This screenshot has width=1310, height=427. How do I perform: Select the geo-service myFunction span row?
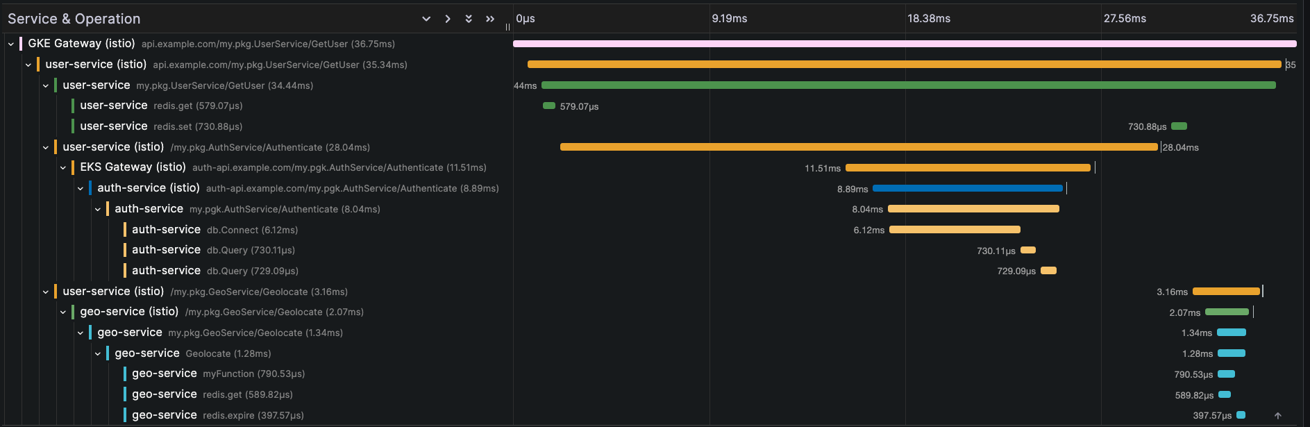(x=218, y=374)
